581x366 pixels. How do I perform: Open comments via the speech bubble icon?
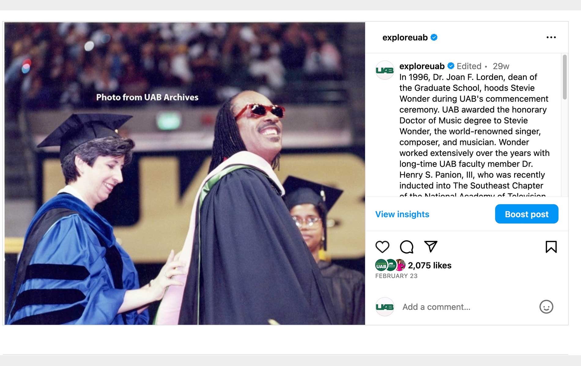pos(406,247)
